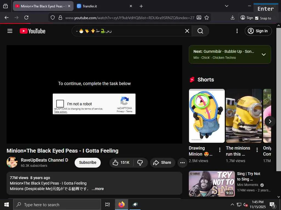
Task: Expand description with ...more
Action: [98, 189]
